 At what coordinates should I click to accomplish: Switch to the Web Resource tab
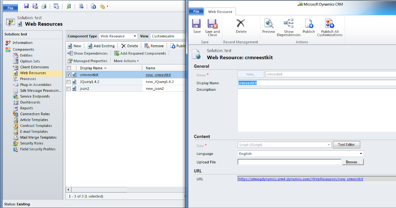tap(220, 11)
